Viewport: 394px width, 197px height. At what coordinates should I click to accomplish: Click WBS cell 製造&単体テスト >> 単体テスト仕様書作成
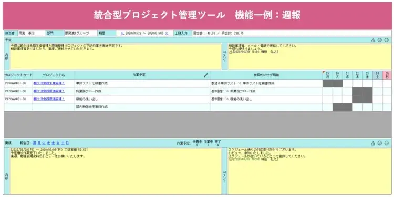pos(266,83)
